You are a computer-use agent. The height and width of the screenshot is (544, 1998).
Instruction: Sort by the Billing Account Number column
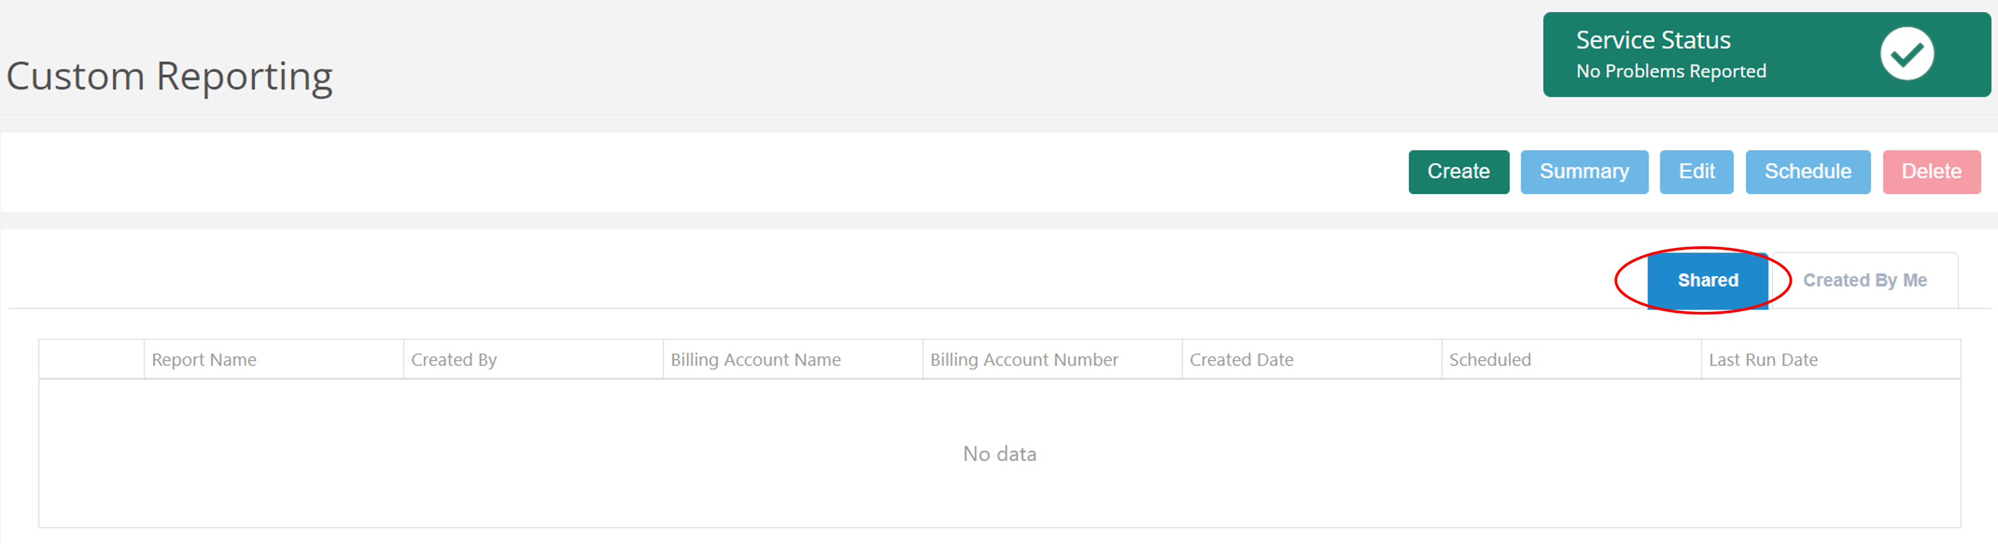1024,359
